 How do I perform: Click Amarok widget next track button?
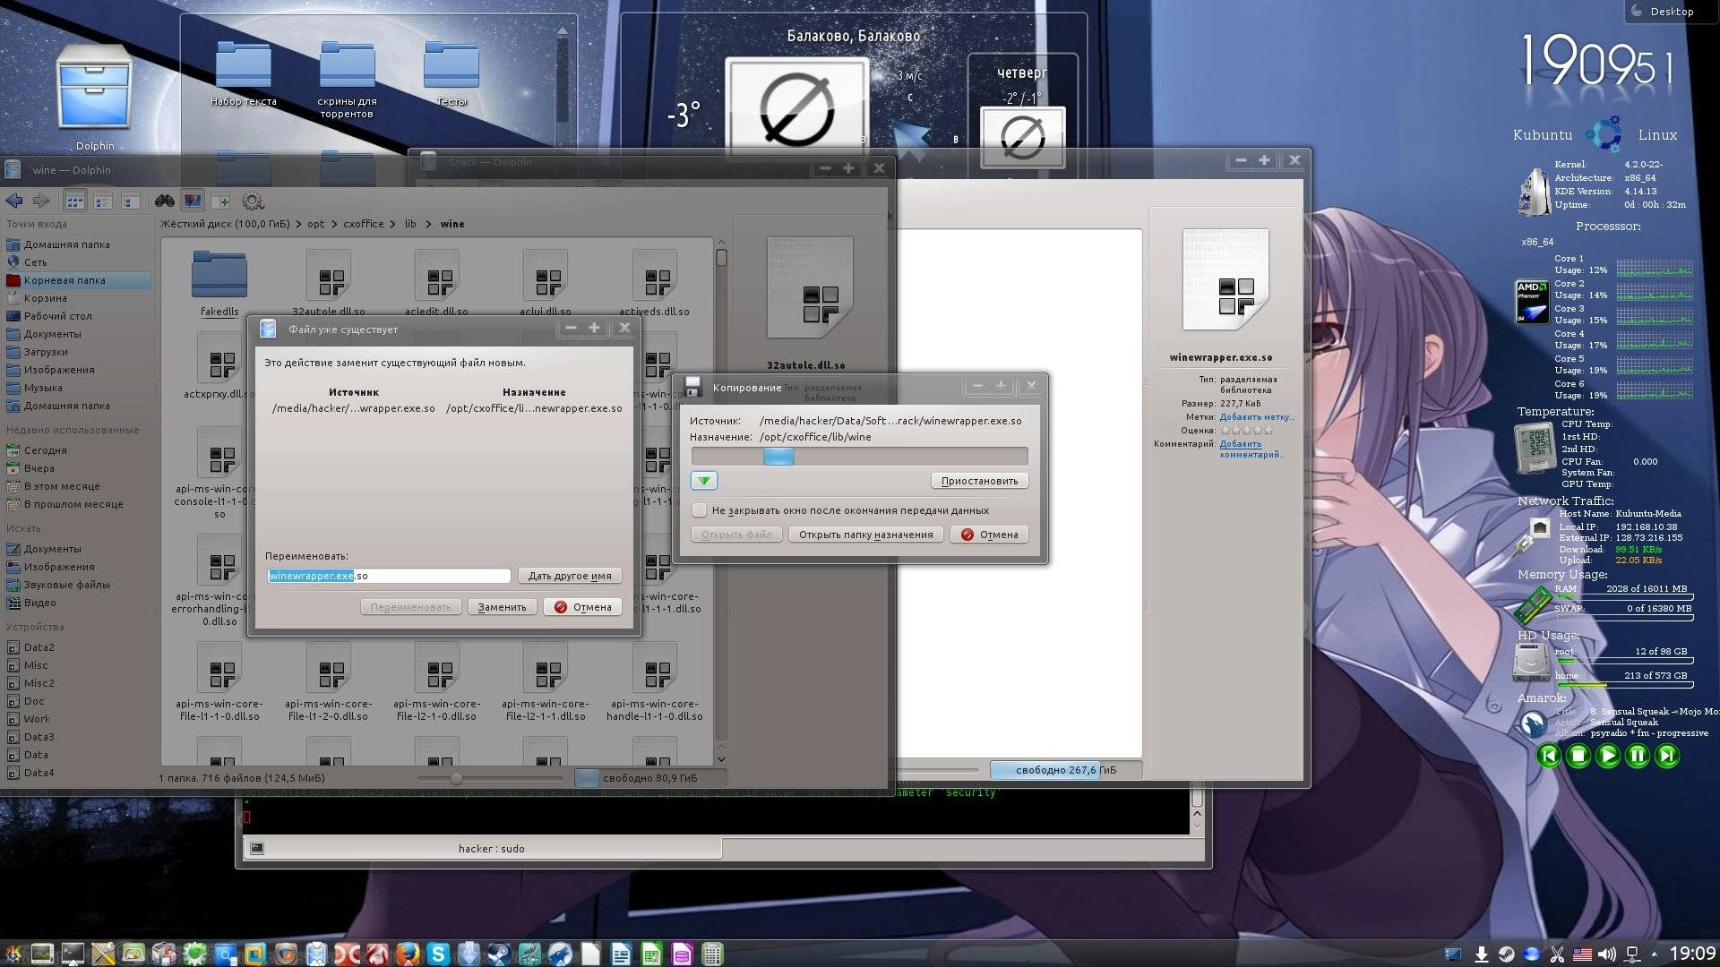pyautogui.click(x=1667, y=756)
